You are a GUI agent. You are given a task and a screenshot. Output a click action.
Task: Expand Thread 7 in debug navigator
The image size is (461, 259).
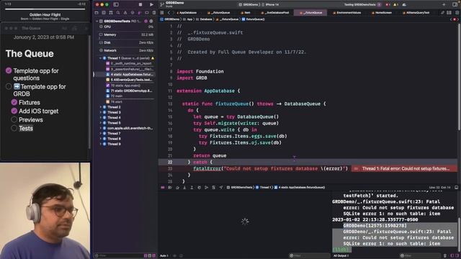coord(101,134)
